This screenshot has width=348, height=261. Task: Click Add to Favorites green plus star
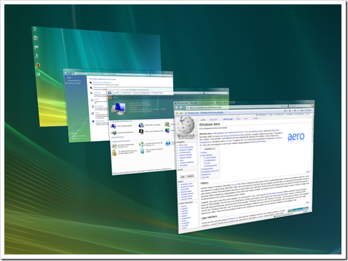pos(181,113)
